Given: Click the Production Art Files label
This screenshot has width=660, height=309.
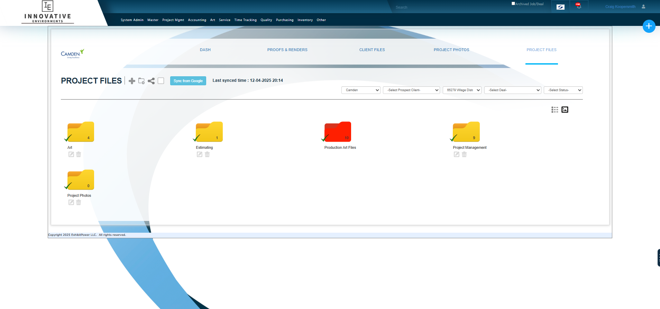Looking at the screenshot, I should (340, 147).
